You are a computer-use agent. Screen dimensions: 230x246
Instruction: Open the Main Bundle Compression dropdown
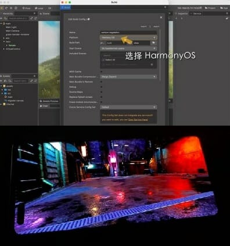[x=128, y=77]
